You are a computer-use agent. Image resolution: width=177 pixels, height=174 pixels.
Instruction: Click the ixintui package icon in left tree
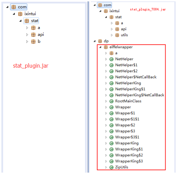(20, 14)
